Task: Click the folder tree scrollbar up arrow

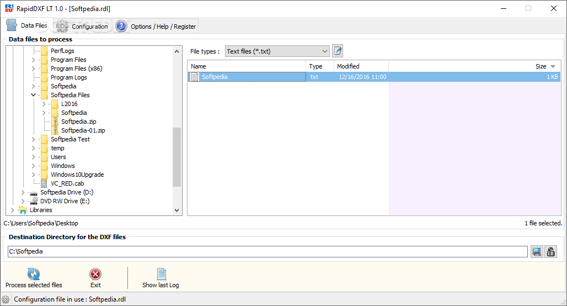Action: click(176, 51)
